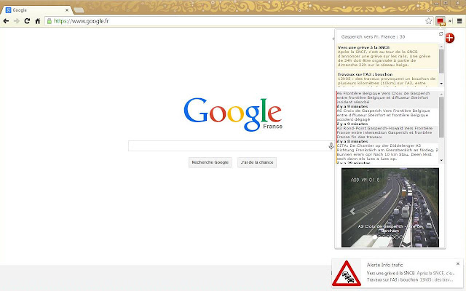466x291 pixels.
Task: Open the Chrome hamburger menu
Action: (459, 21)
